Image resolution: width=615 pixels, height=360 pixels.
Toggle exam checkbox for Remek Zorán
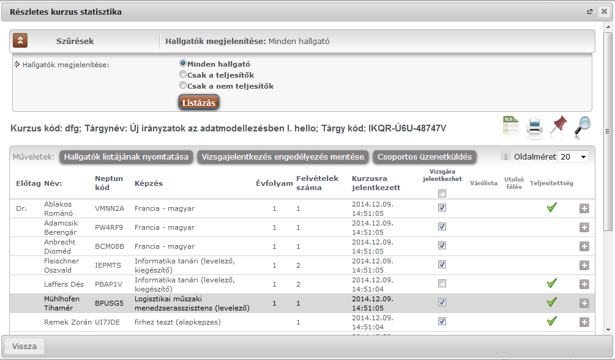(x=442, y=321)
